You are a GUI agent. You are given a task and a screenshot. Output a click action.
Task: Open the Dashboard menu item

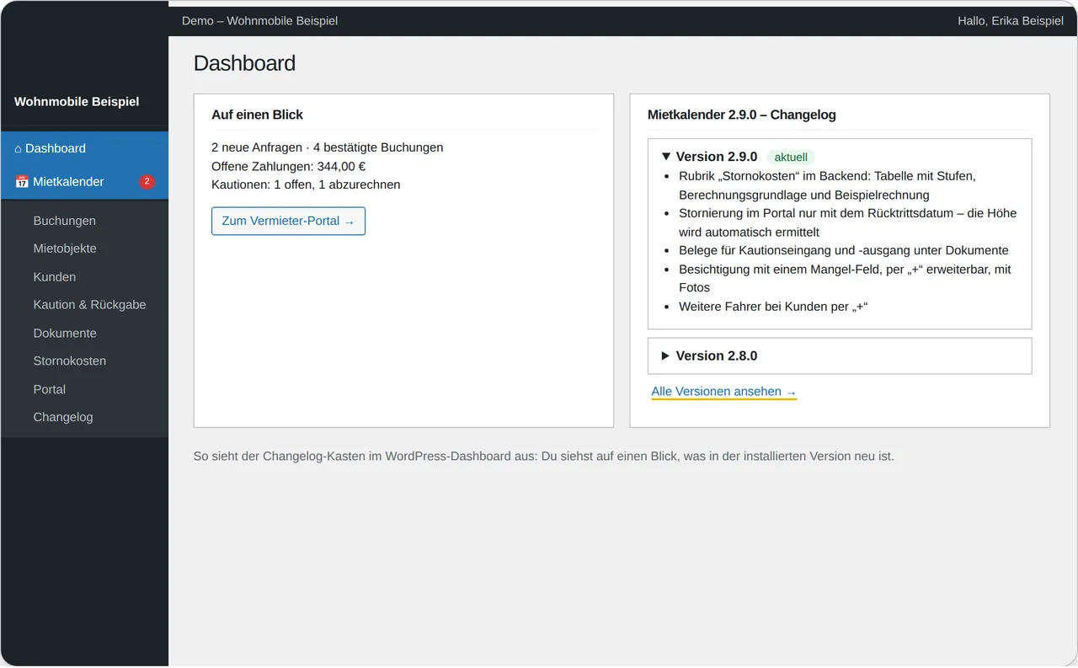coord(84,148)
